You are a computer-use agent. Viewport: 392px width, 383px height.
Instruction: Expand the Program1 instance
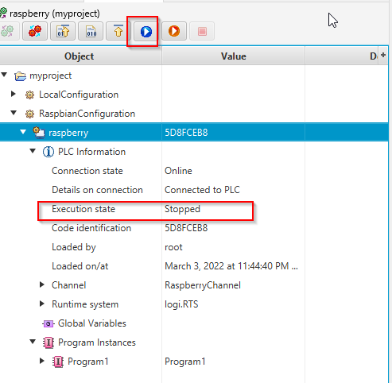[x=42, y=361]
